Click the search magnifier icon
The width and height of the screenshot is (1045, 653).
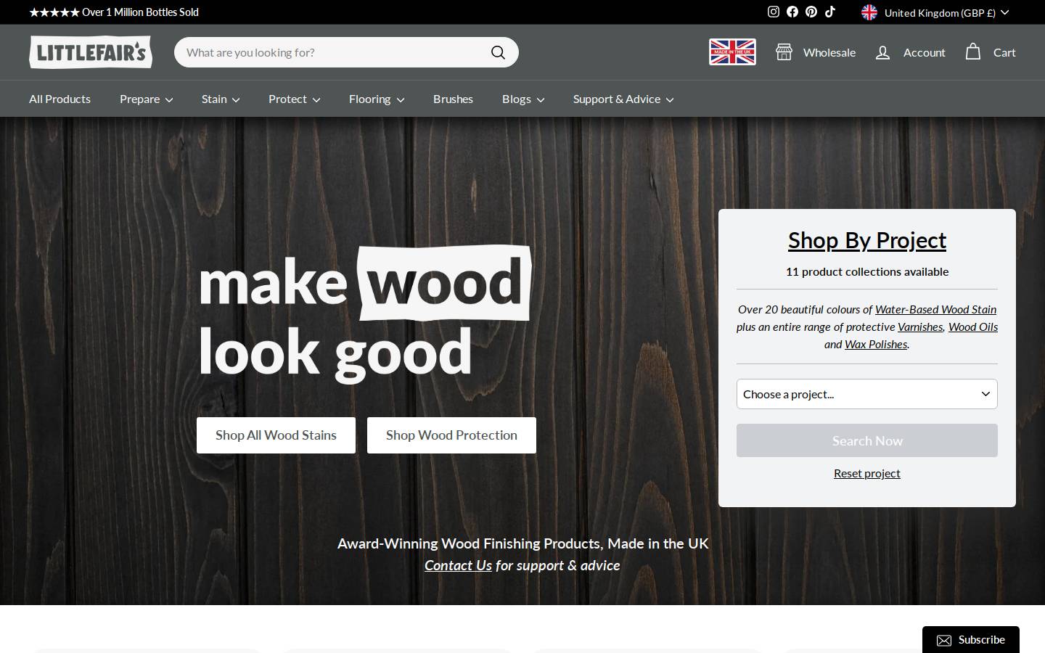point(498,52)
